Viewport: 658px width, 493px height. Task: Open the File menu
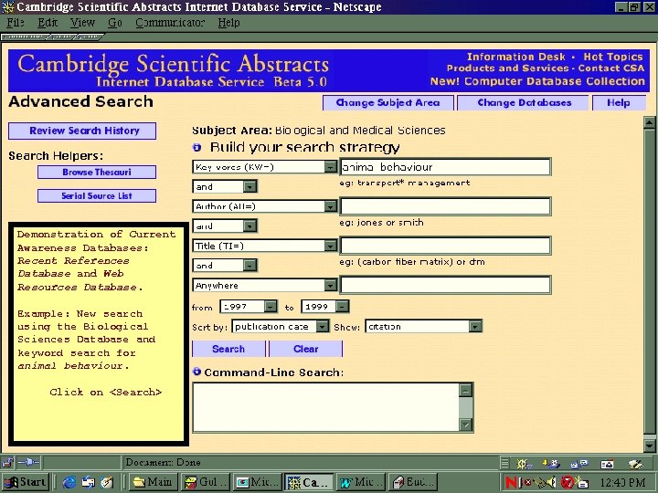pos(16,23)
